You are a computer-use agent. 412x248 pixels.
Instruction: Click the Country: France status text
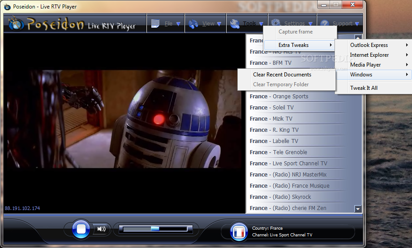pos(267,228)
